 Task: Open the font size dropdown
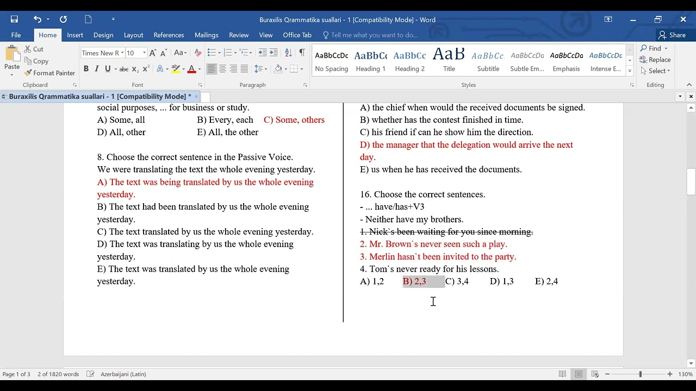coord(144,53)
